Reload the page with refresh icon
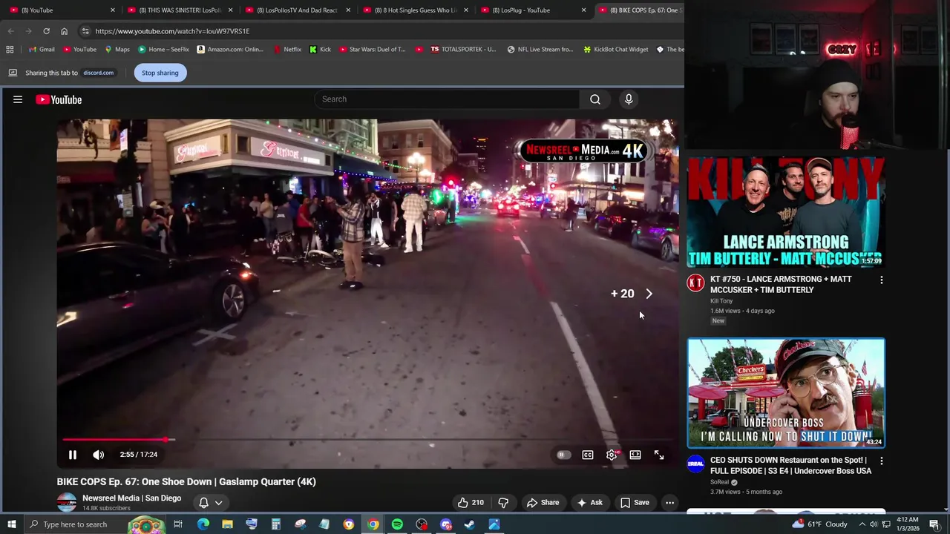950x534 pixels. point(46,31)
